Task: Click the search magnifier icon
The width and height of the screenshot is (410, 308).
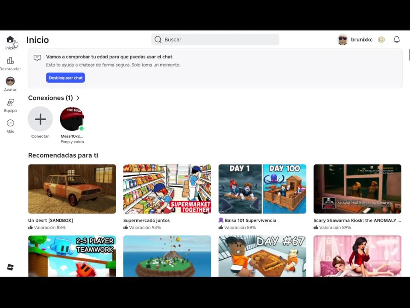Action: tap(158, 39)
